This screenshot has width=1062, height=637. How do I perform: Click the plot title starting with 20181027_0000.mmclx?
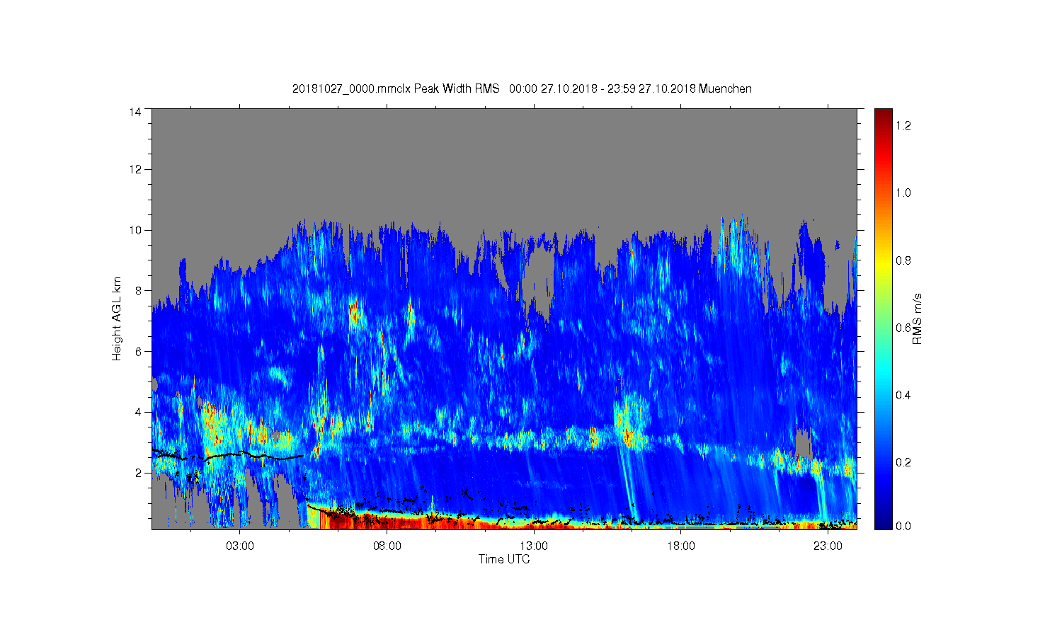coord(522,88)
